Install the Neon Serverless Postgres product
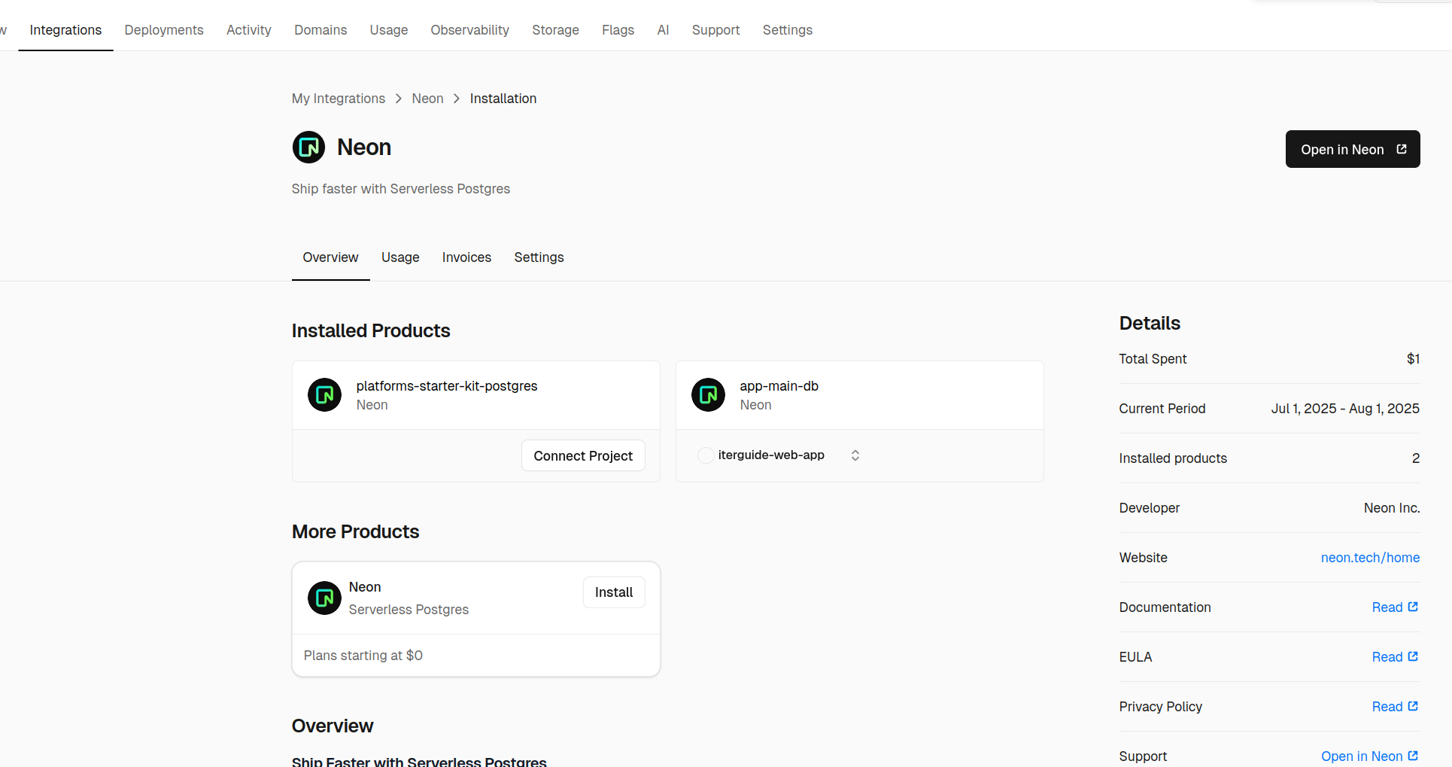The image size is (1452, 767). click(x=613, y=592)
